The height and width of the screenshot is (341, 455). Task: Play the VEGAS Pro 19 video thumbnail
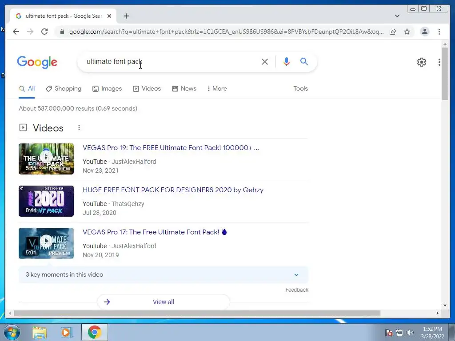click(46, 159)
